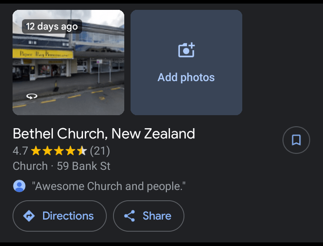Click the partially filled fifth star
Screen dimensions: 323x246
point(82,151)
